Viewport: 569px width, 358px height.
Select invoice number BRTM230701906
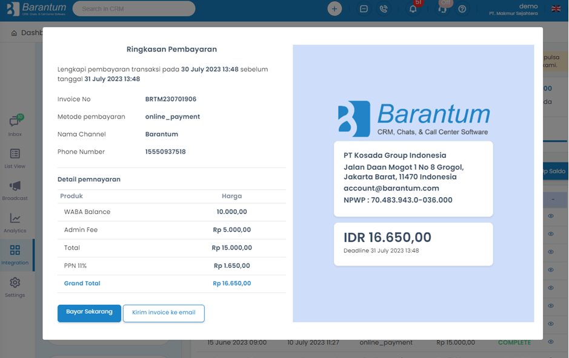click(170, 99)
